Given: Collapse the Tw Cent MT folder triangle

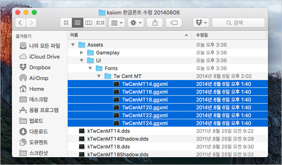Looking at the screenshot, I should (99, 76).
